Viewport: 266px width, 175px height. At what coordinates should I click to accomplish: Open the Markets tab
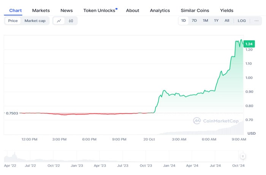(41, 11)
